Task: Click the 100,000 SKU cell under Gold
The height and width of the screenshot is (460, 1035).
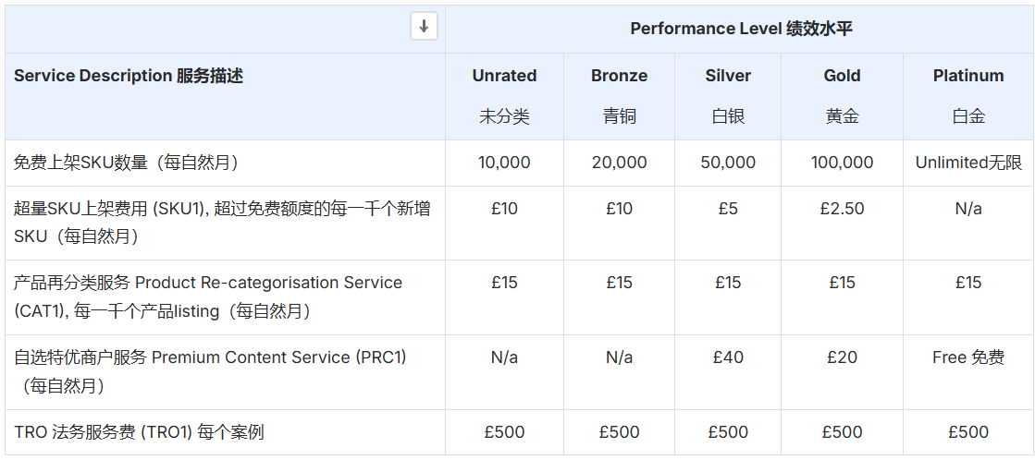Action: pos(842,163)
